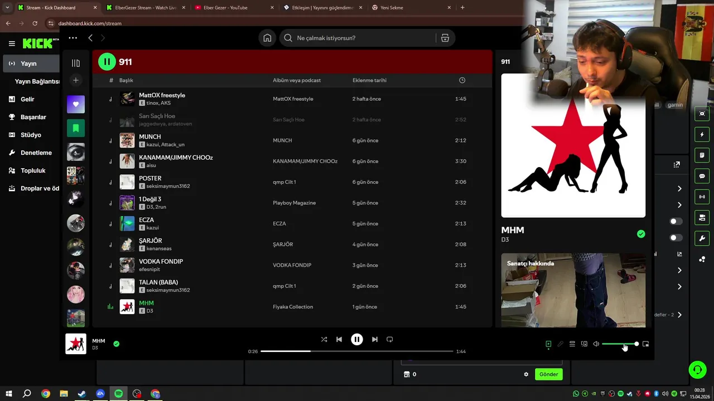The image size is (714, 401).
Task: Toggle shuffle in player bar
Action: (324, 339)
